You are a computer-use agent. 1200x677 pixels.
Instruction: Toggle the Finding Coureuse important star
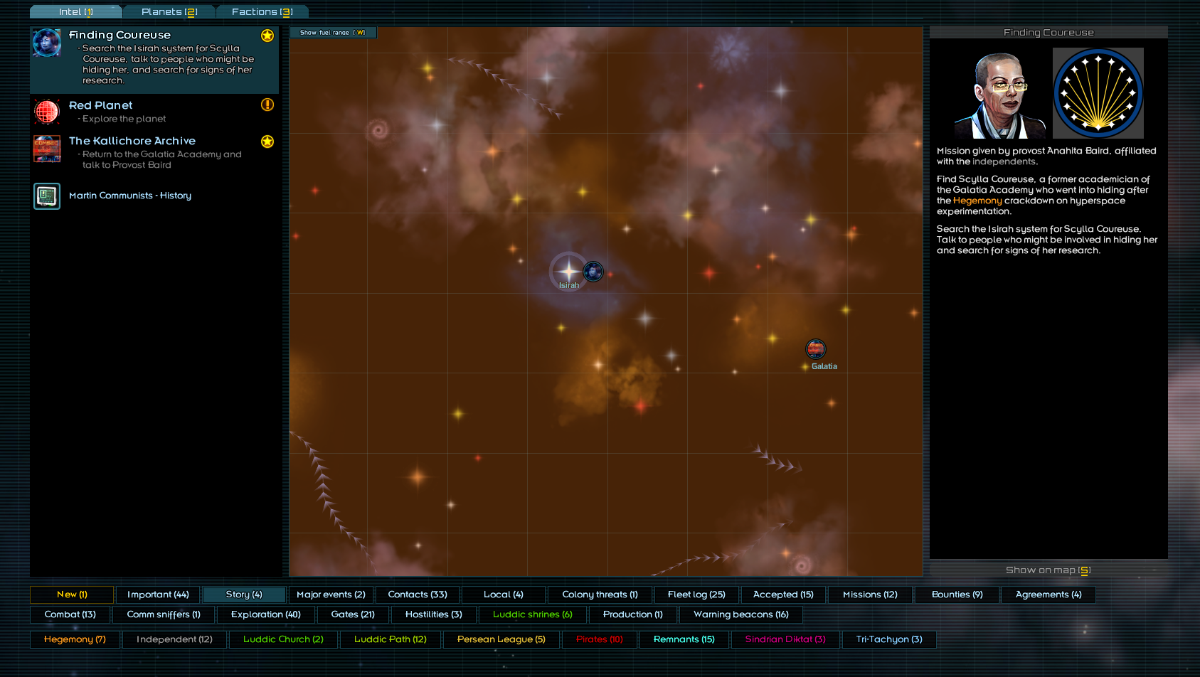tap(267, 36)
